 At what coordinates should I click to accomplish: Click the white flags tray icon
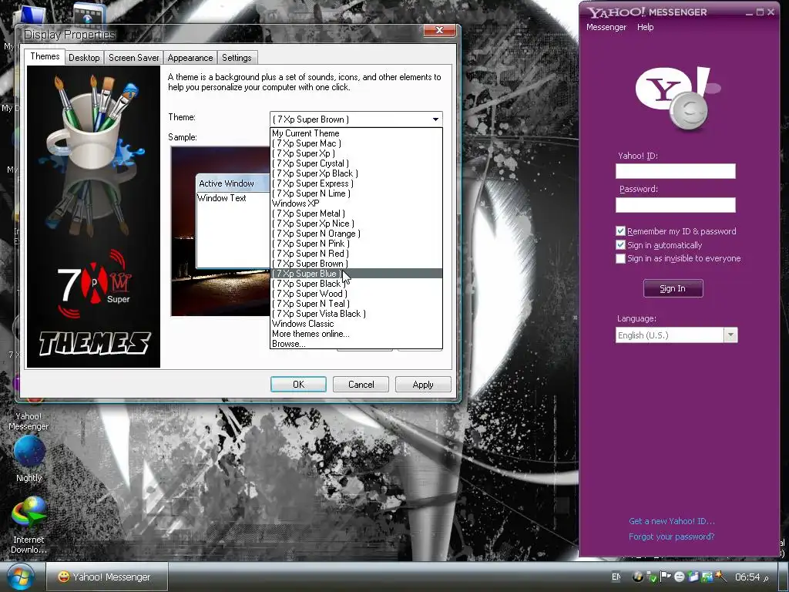point(665,577)
